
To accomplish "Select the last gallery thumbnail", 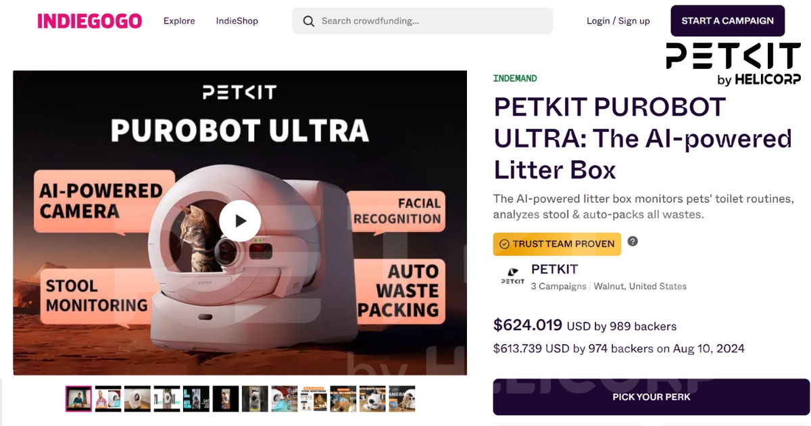I will coord(401,399).
